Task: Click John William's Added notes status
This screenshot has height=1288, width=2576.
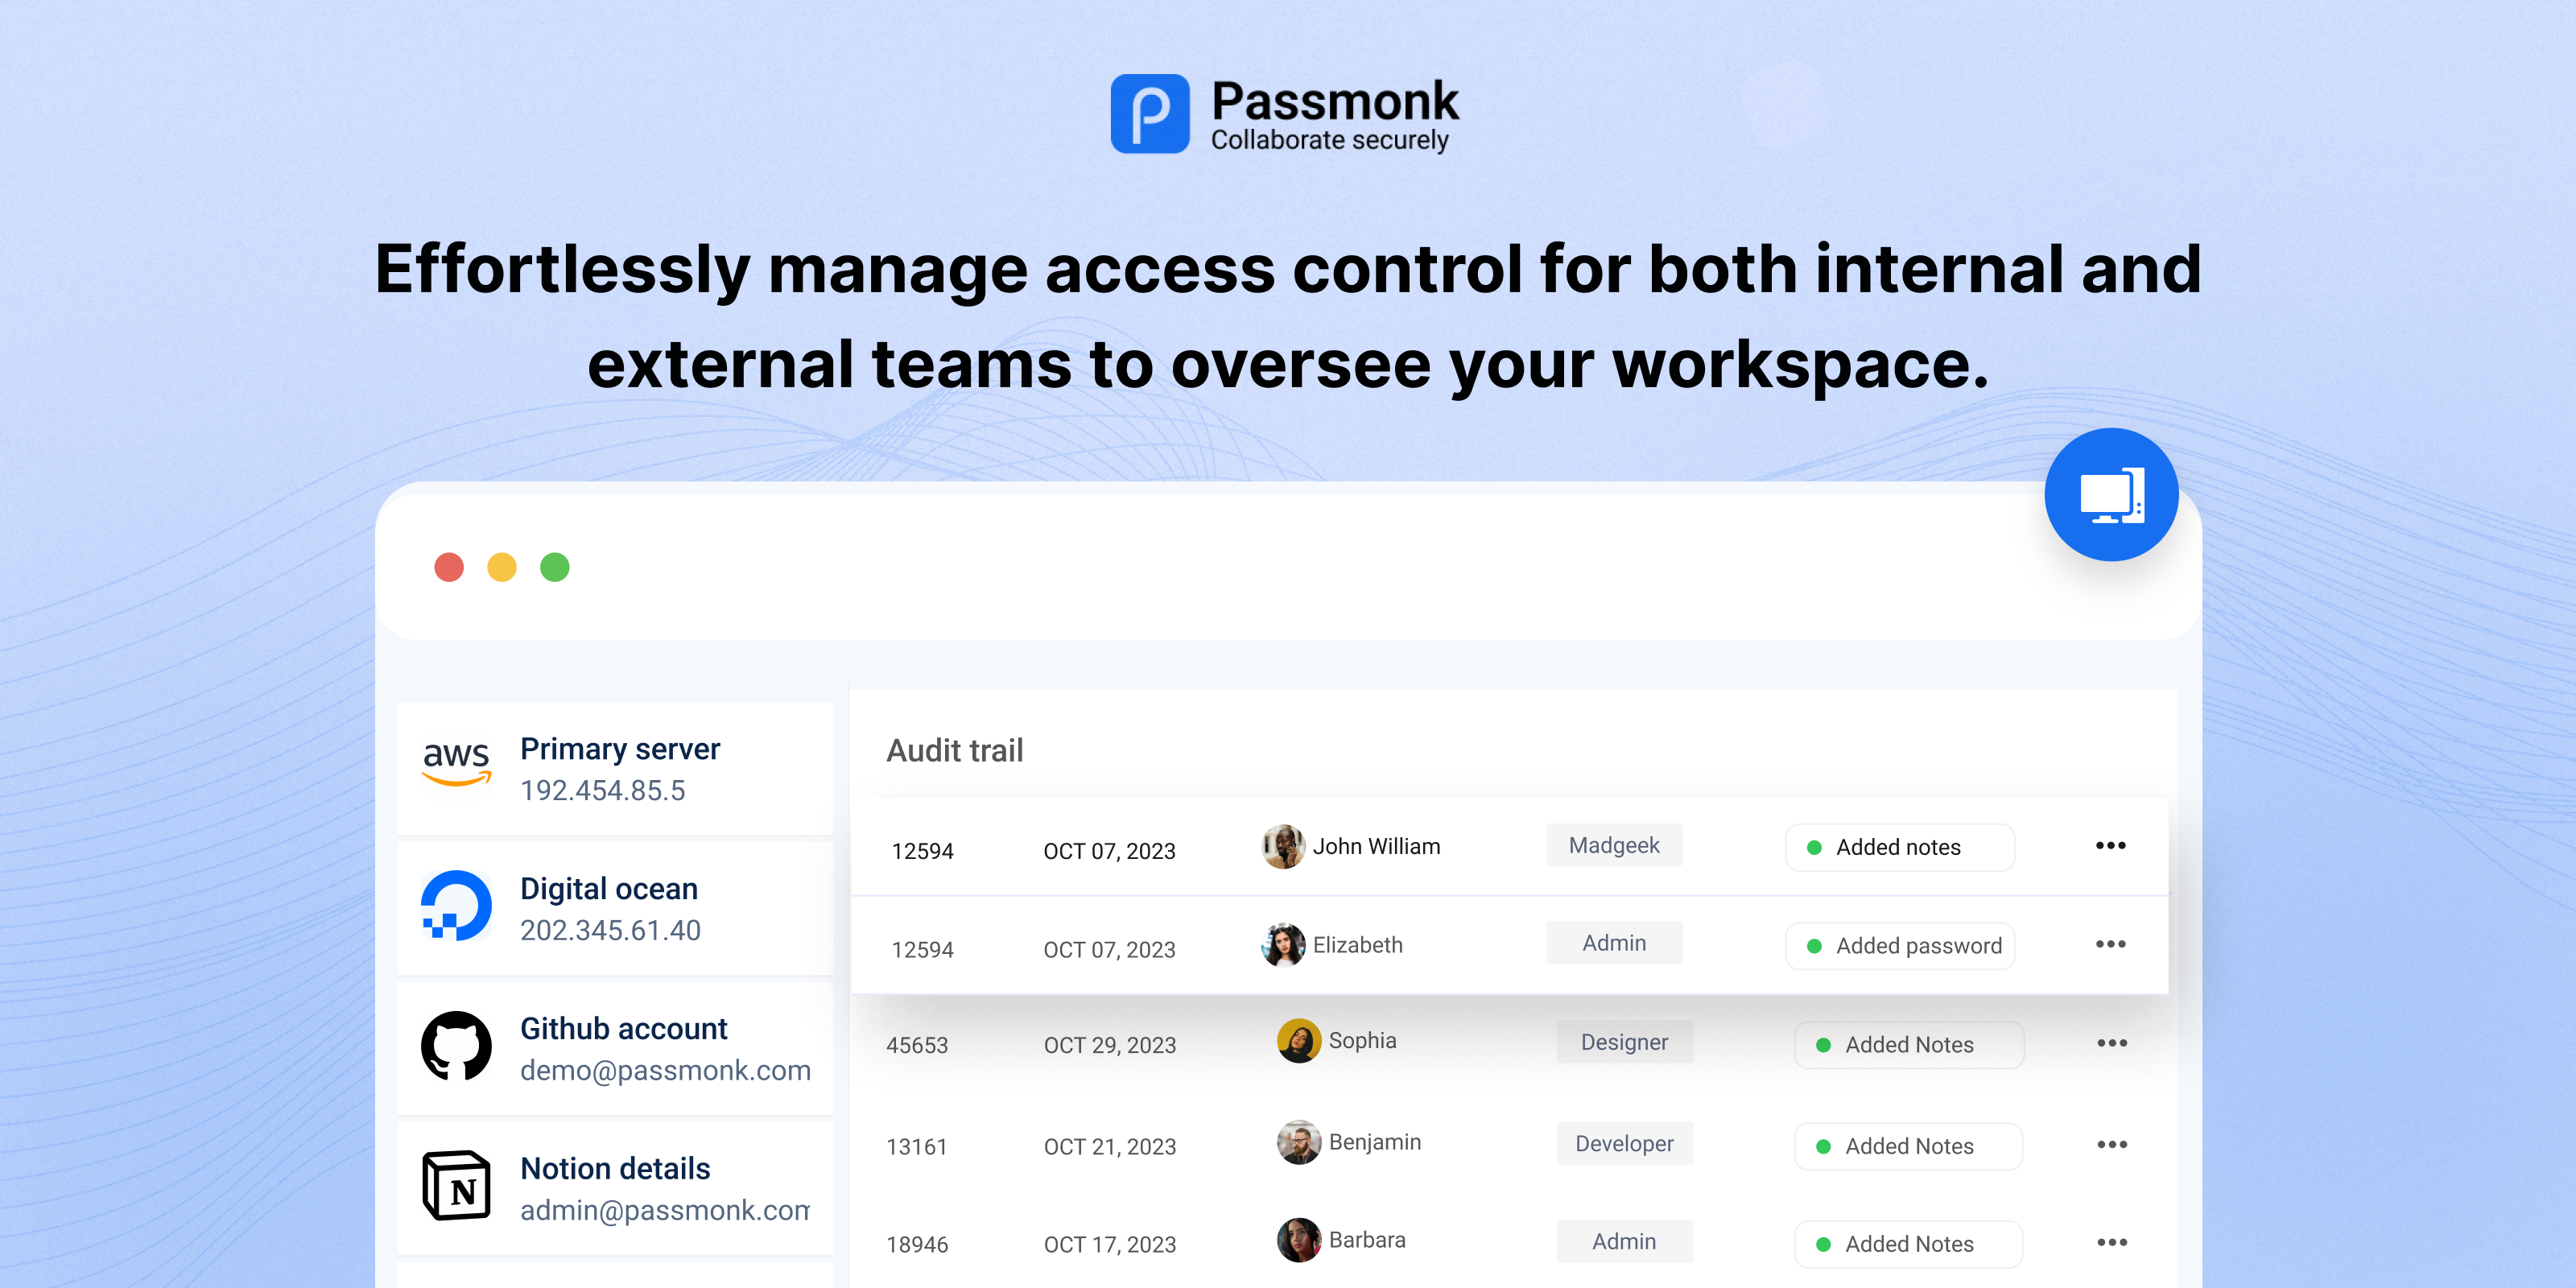Action: (1899, 847)
